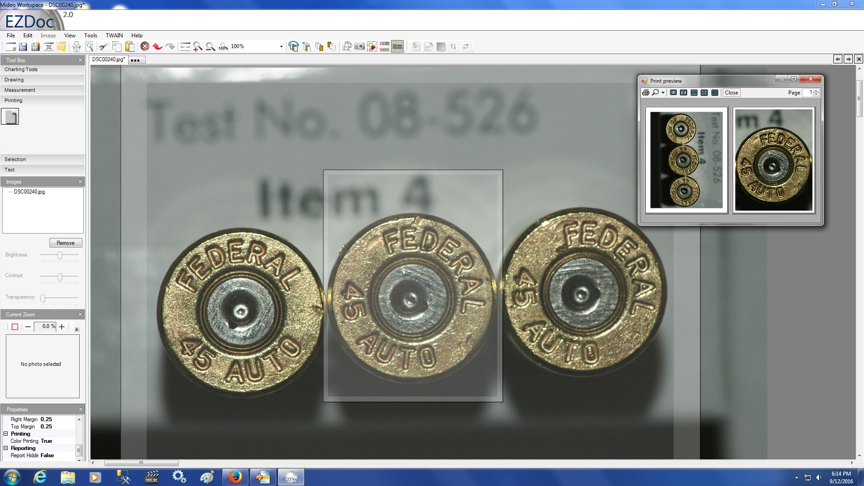The width and height of the screenshot is (864, 486).
Task: Collapse the Reporting properties group
Action: click(x=6, y=448)
